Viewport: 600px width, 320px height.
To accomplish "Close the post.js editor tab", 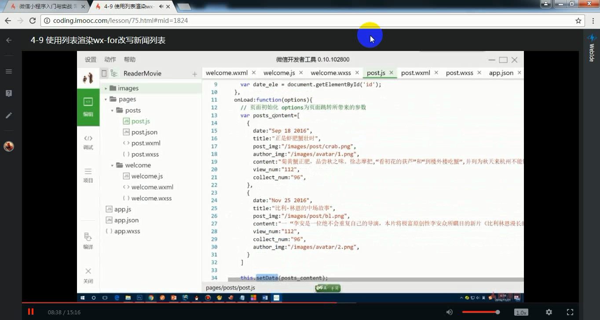I will pos(391,73).
